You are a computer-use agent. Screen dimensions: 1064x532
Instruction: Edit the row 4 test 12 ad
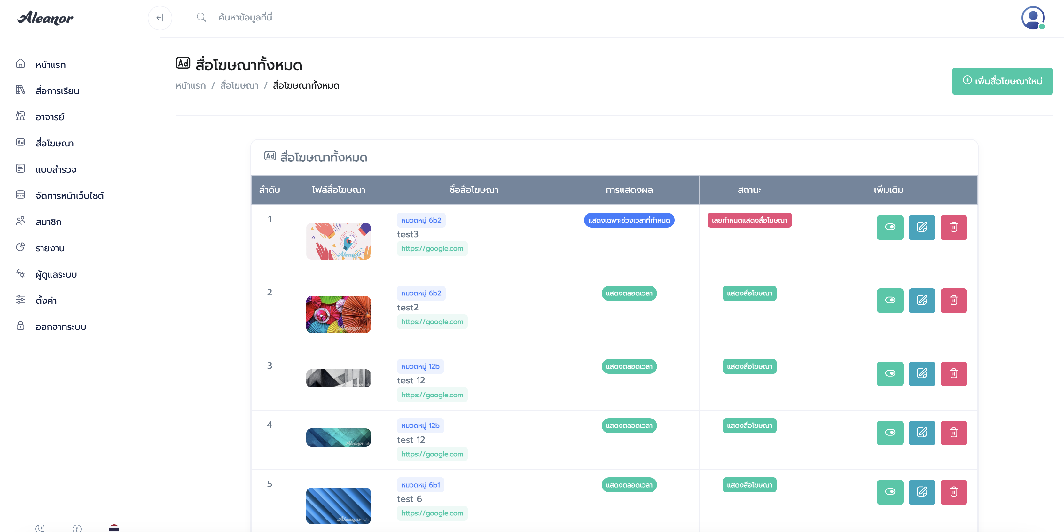921,433
